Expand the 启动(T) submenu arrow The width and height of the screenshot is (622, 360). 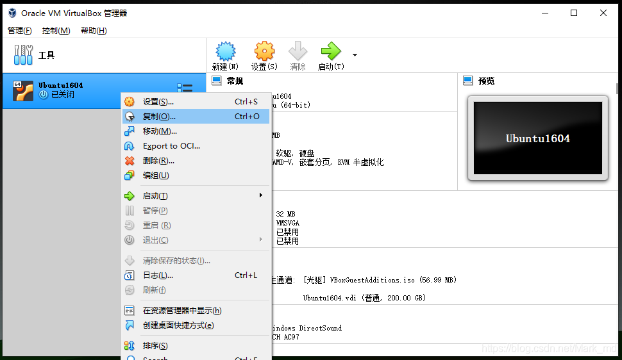pyautogui.click(x=260, y=195)
